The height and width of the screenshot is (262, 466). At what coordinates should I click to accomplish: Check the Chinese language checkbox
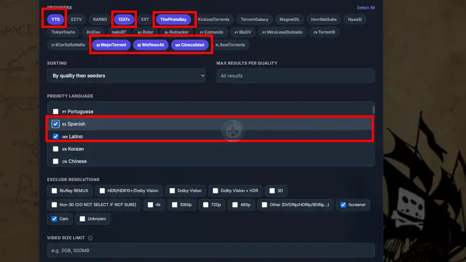(55, 161)
